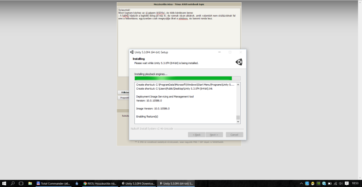Open the NVIDIA tray icon
362x187 pixels.
[x=319, y=183]
